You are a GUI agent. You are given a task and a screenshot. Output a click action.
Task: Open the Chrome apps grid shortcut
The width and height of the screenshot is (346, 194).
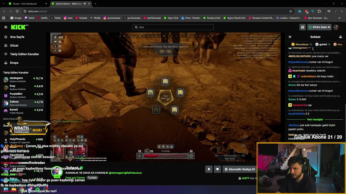coord(4,18)
